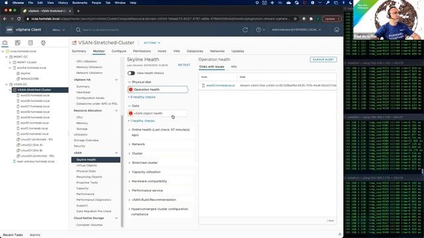Screen dimensions: 424x238
Task: Open Resyncing Objects under vSAN
Action: [x=89, y=177]
